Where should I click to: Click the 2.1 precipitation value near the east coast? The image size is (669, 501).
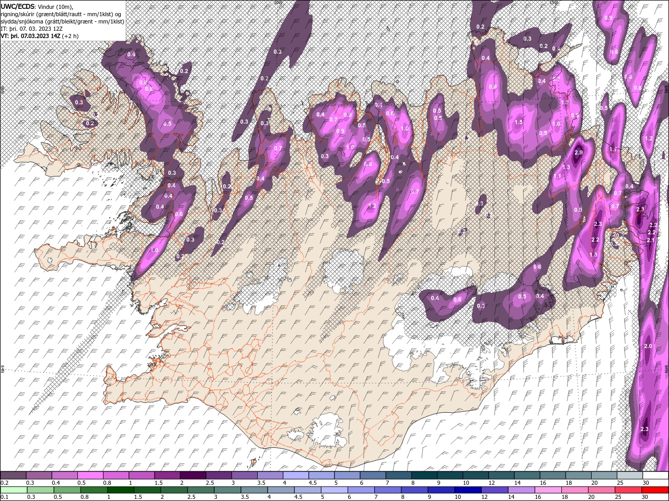(651, 240)
